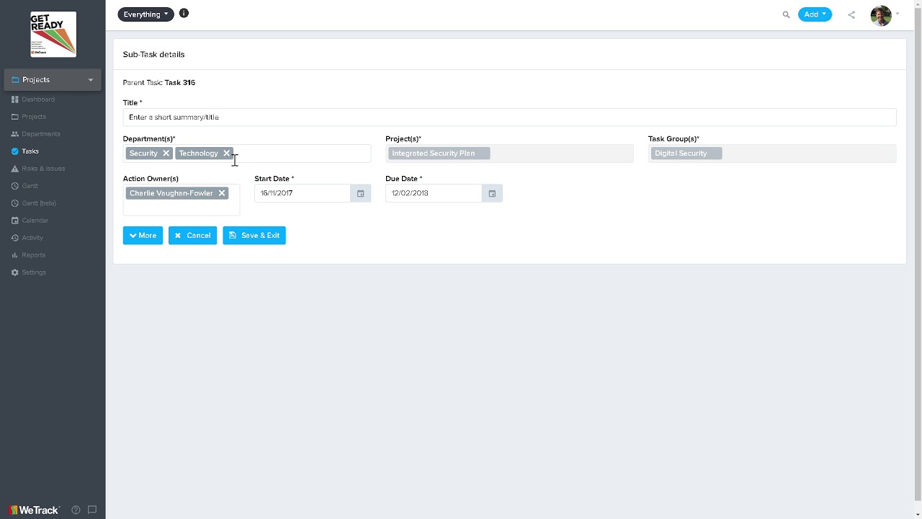
Task: Open Settings in the sidebar
Action: click(x=29, y=272)
